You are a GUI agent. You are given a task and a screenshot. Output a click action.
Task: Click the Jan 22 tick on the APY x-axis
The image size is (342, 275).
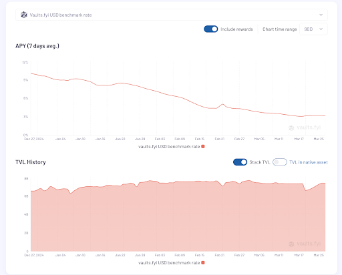click(120, 139)
